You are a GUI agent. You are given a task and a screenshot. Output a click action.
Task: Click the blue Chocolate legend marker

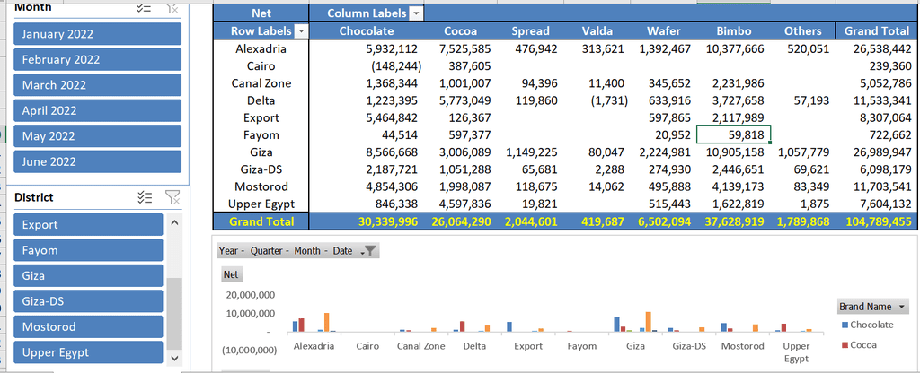tap(844, 325)
